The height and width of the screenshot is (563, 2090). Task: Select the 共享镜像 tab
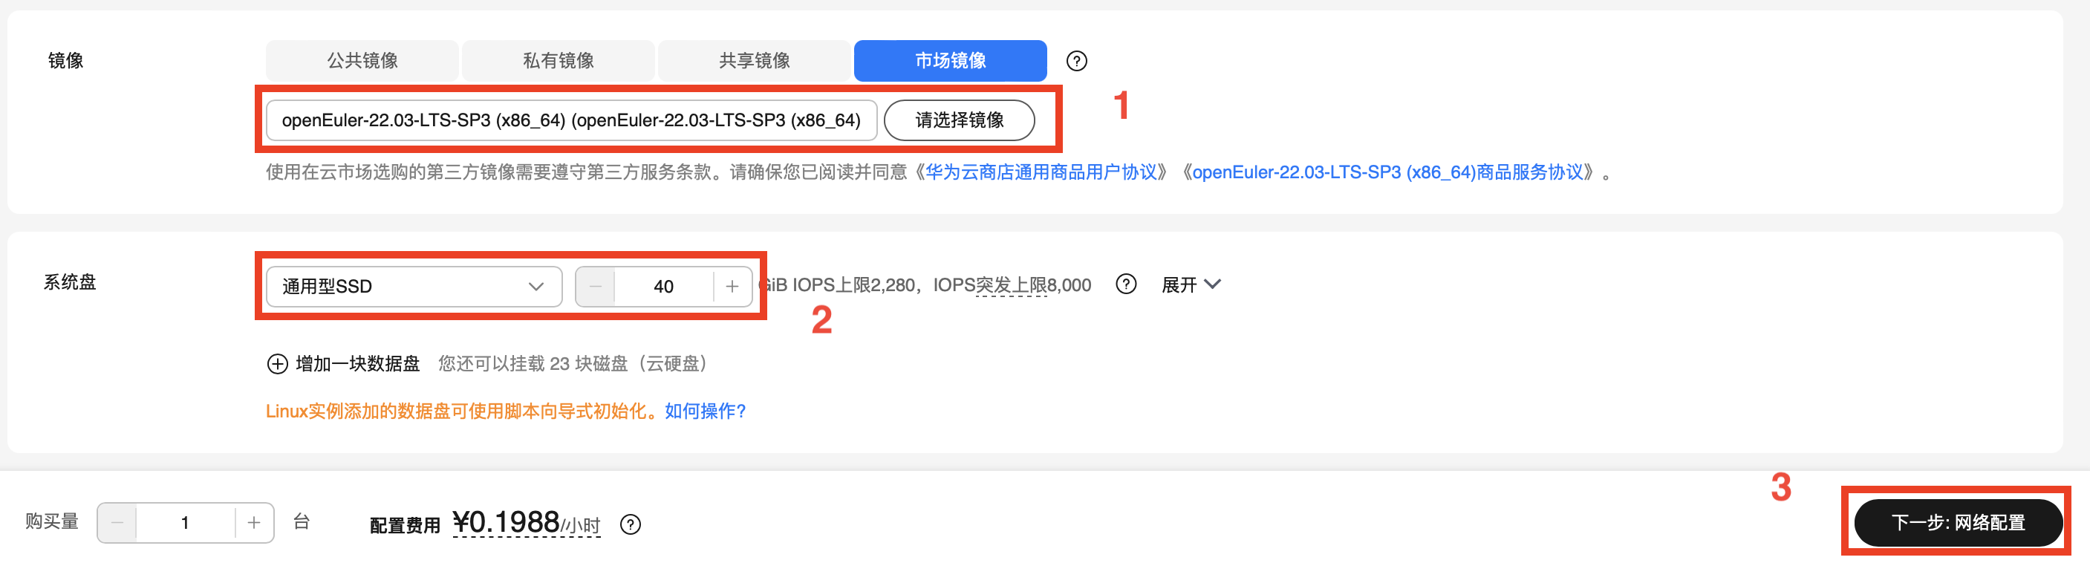[x=755, y=61]
